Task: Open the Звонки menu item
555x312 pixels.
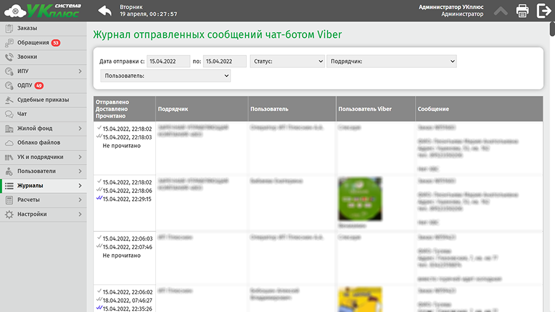Action: coord(43,57)
